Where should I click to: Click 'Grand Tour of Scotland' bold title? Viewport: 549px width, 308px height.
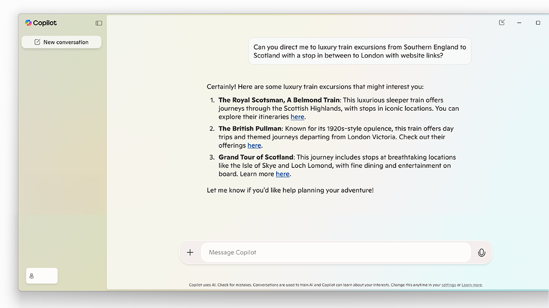point(255,157)
